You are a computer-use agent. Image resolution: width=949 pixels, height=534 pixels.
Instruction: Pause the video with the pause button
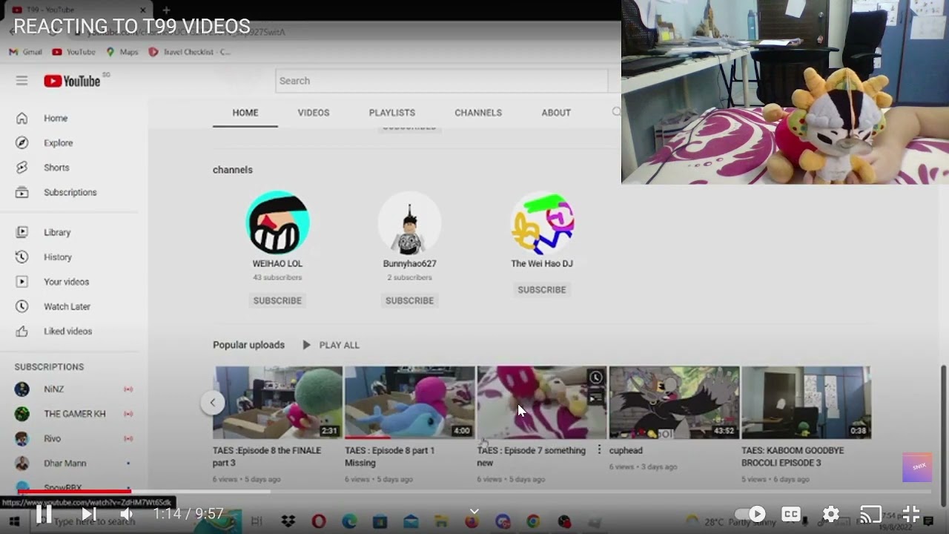[44, 513]
